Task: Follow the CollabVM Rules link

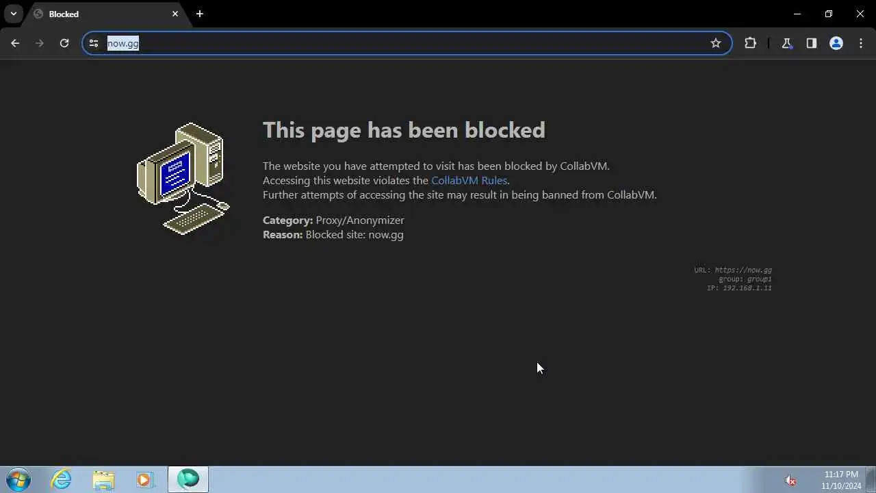Action: [x=469, y=181]
